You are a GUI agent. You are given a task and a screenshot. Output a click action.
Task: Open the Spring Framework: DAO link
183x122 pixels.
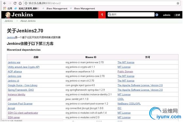click(x=21, y=90)
